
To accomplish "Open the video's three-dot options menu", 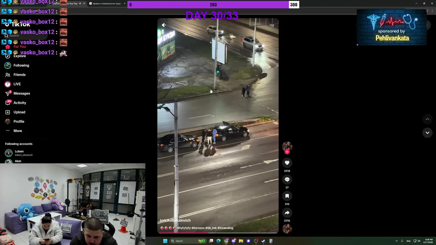I will point(271,25).
